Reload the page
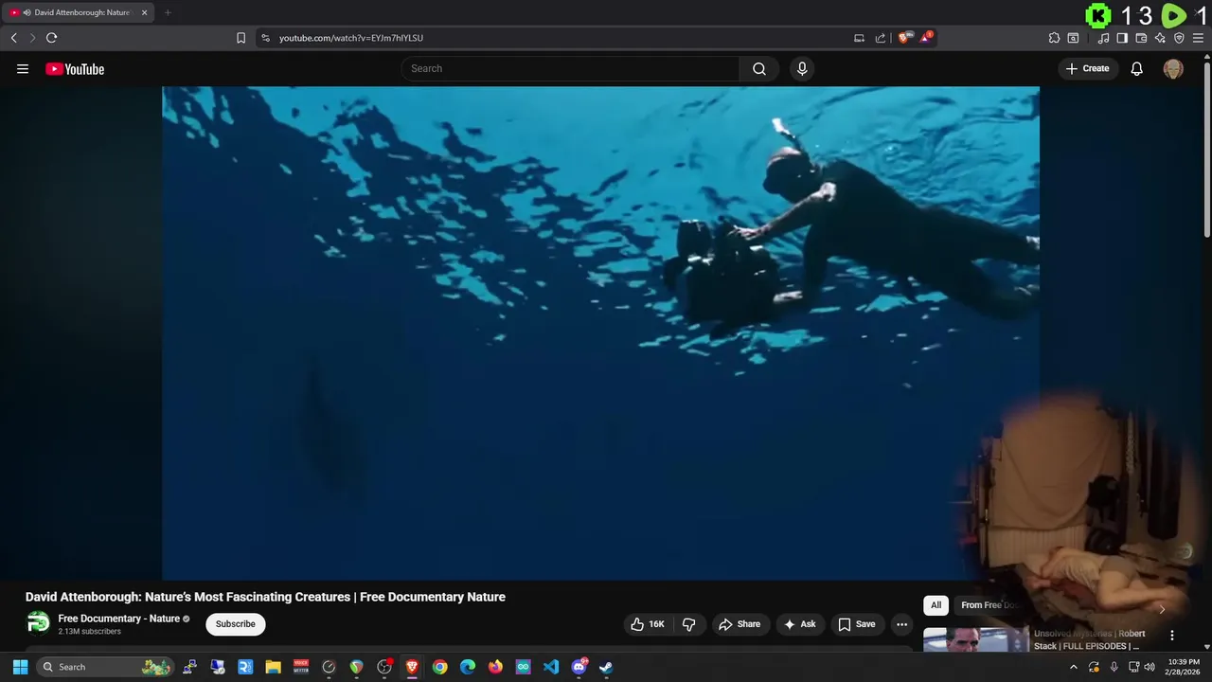The width and height of the screenshot is (1212, 682). (51, 38)
